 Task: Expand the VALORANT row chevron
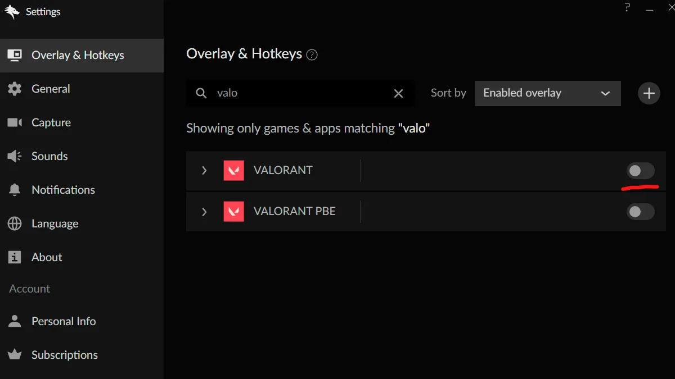coord(204,170)
